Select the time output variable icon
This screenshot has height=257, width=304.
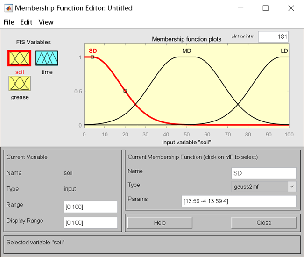(x=47, y=58)
